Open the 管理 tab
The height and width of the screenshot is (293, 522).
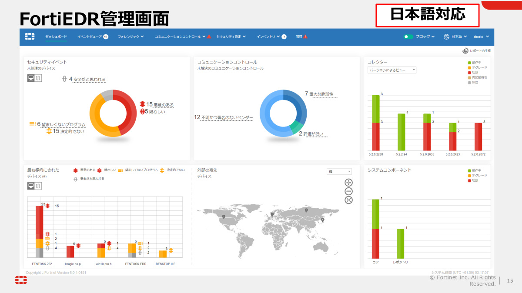(x=299, y=37)
